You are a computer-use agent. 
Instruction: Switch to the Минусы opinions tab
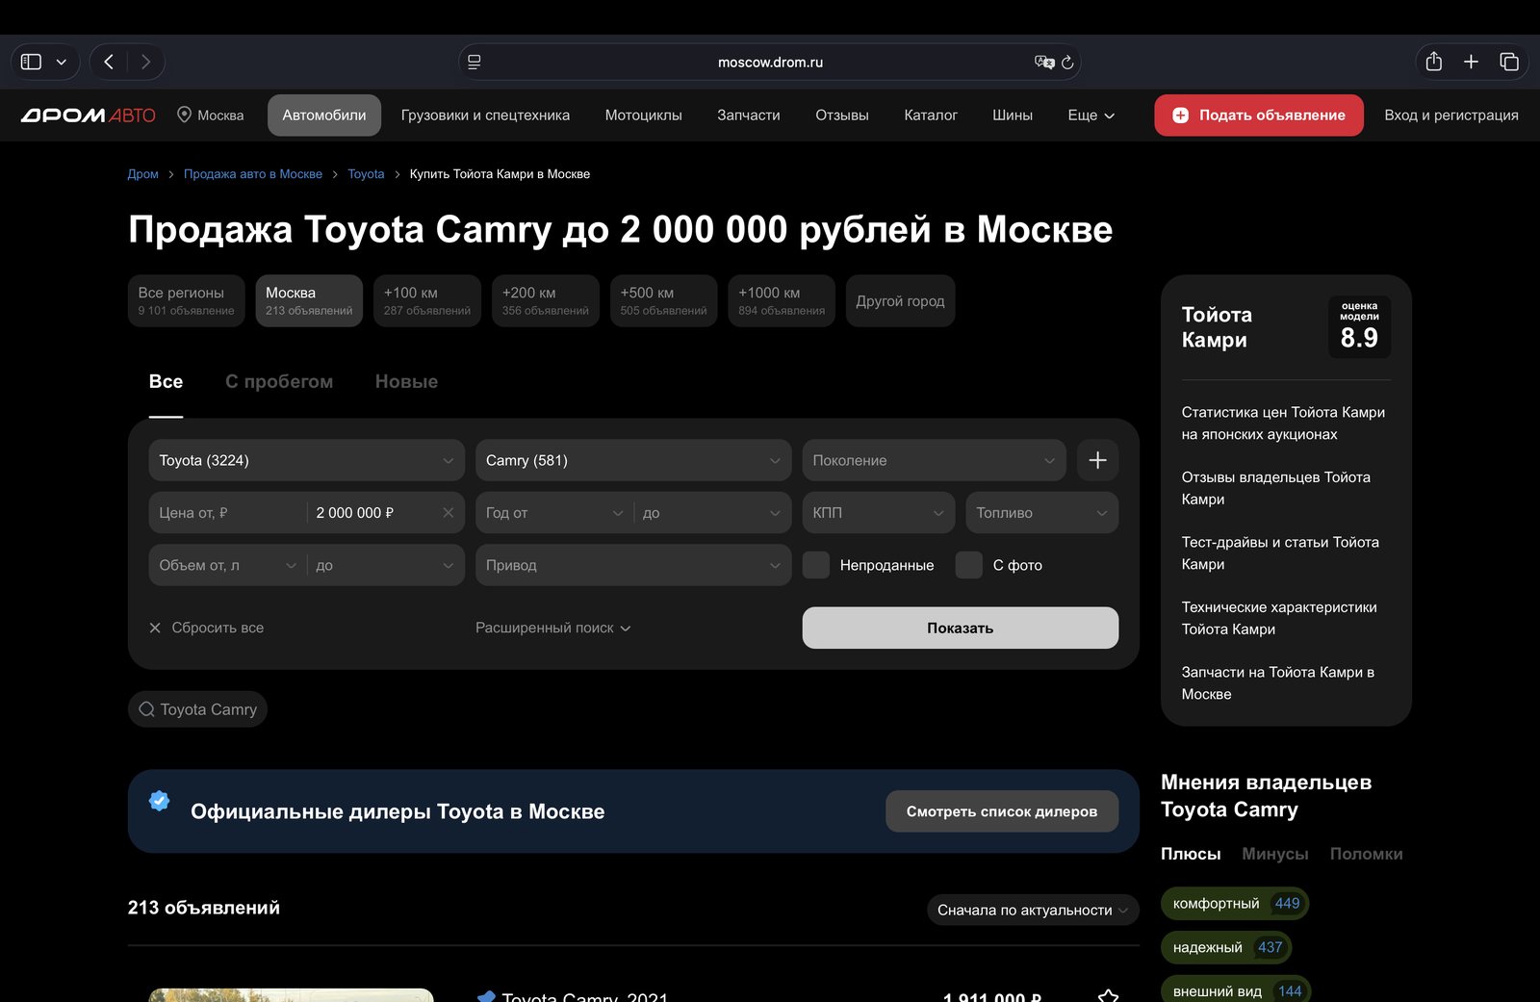click(1275, 854)
